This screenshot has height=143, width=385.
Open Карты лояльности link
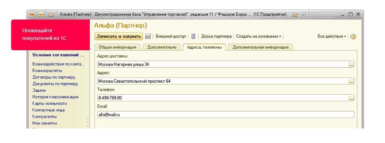49,104
